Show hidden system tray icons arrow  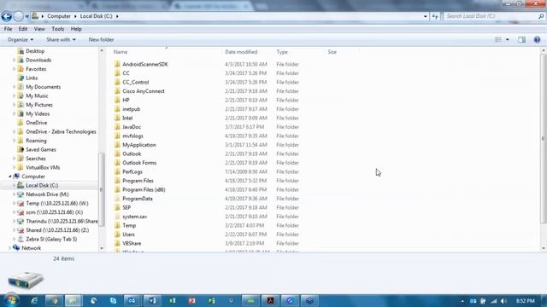(x=462, y=301)
